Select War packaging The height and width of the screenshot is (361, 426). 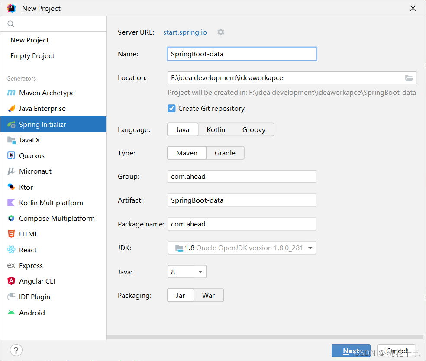(208, 296)
